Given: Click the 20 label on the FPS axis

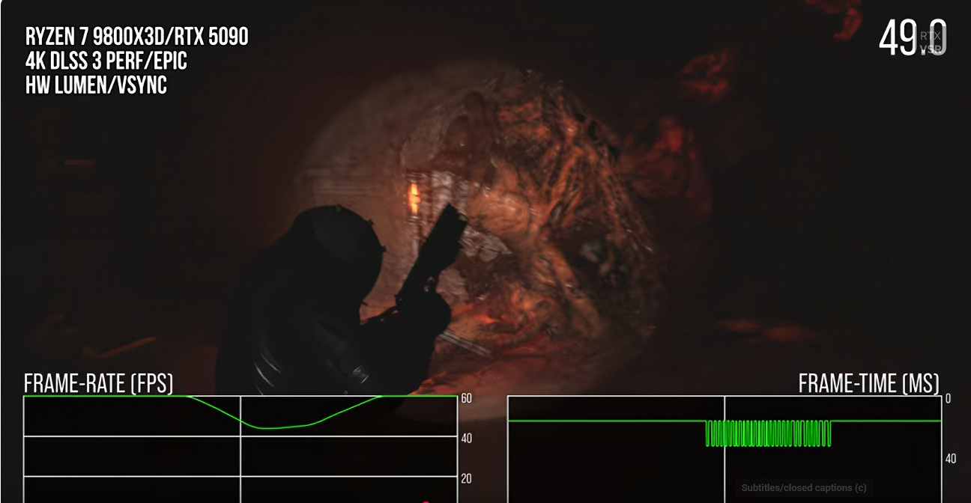Looking at the screenshot, I should pos(466,479).
